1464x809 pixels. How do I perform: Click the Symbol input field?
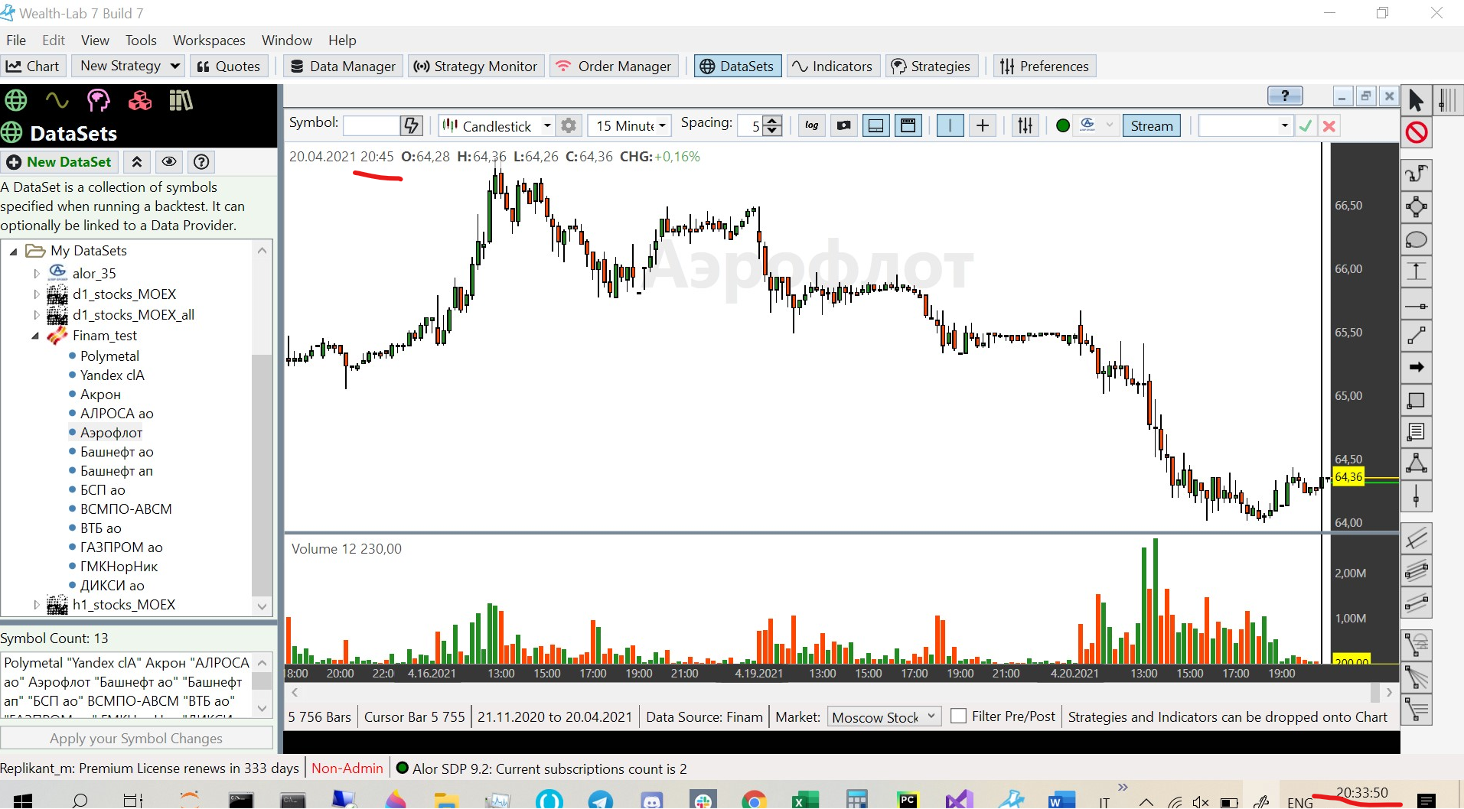click(x=370, y=125)
